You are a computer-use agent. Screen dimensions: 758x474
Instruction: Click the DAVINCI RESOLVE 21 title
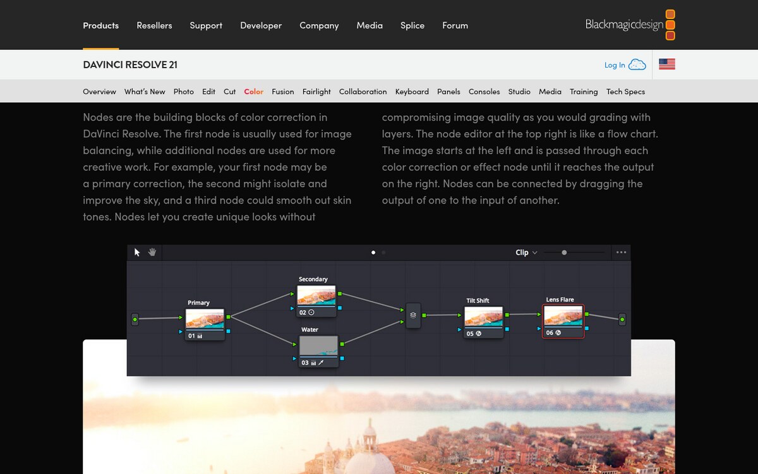(x=130, y=64)
